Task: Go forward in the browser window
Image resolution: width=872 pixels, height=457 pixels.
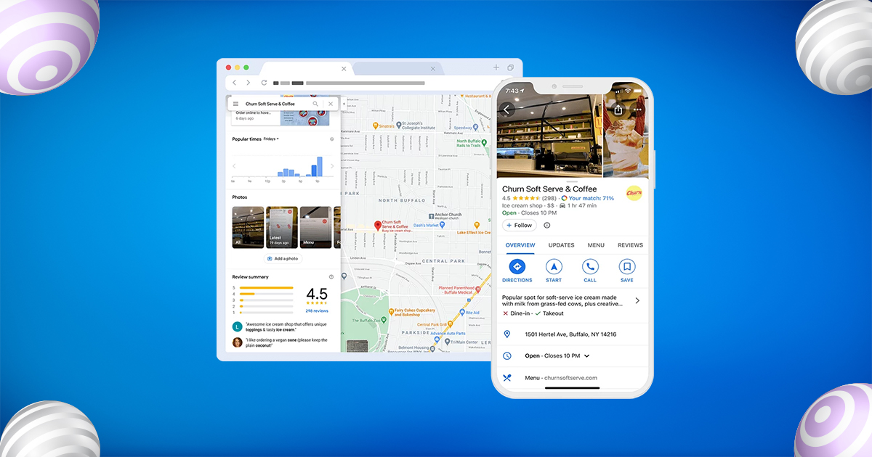Action: [248, 83]
